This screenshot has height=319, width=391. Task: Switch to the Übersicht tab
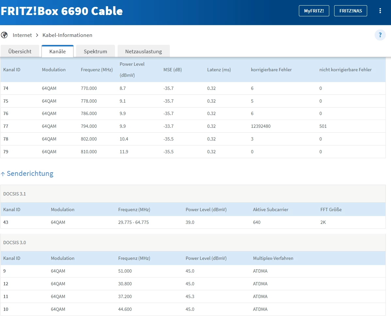click(20, 51)
